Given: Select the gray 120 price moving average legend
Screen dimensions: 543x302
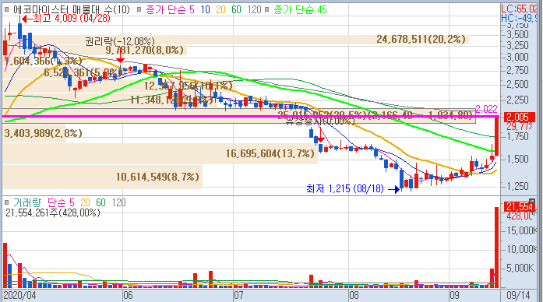Looking at the screenshot, I should tap(254, 9).
